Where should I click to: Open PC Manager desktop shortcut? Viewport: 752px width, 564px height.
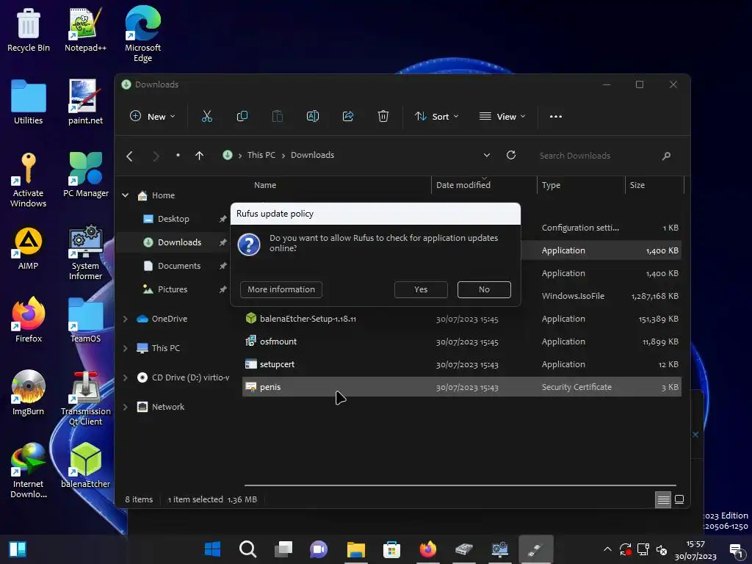[85, 175]
